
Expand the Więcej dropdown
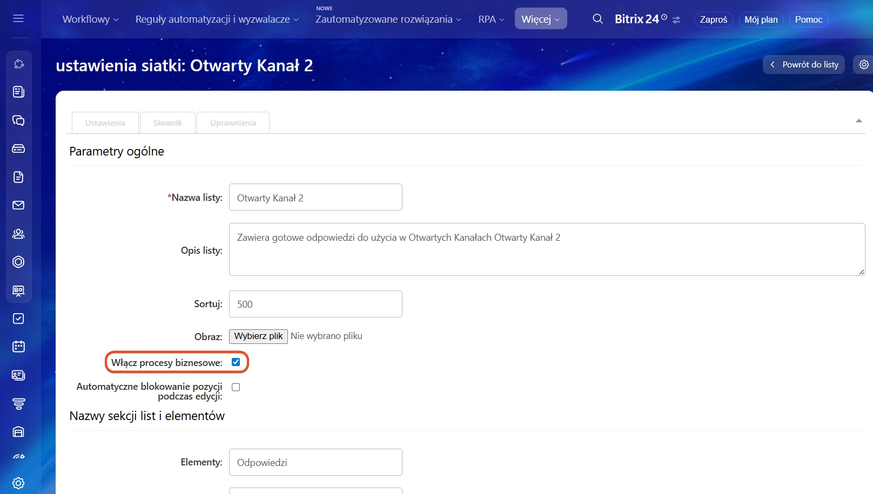pyautogui.click(x=540, y=19)
